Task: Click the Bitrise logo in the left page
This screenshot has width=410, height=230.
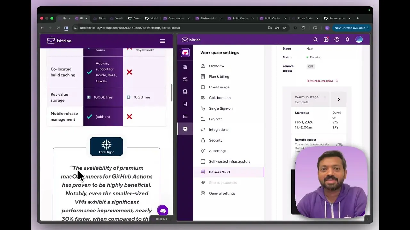Action: [59, 41]
